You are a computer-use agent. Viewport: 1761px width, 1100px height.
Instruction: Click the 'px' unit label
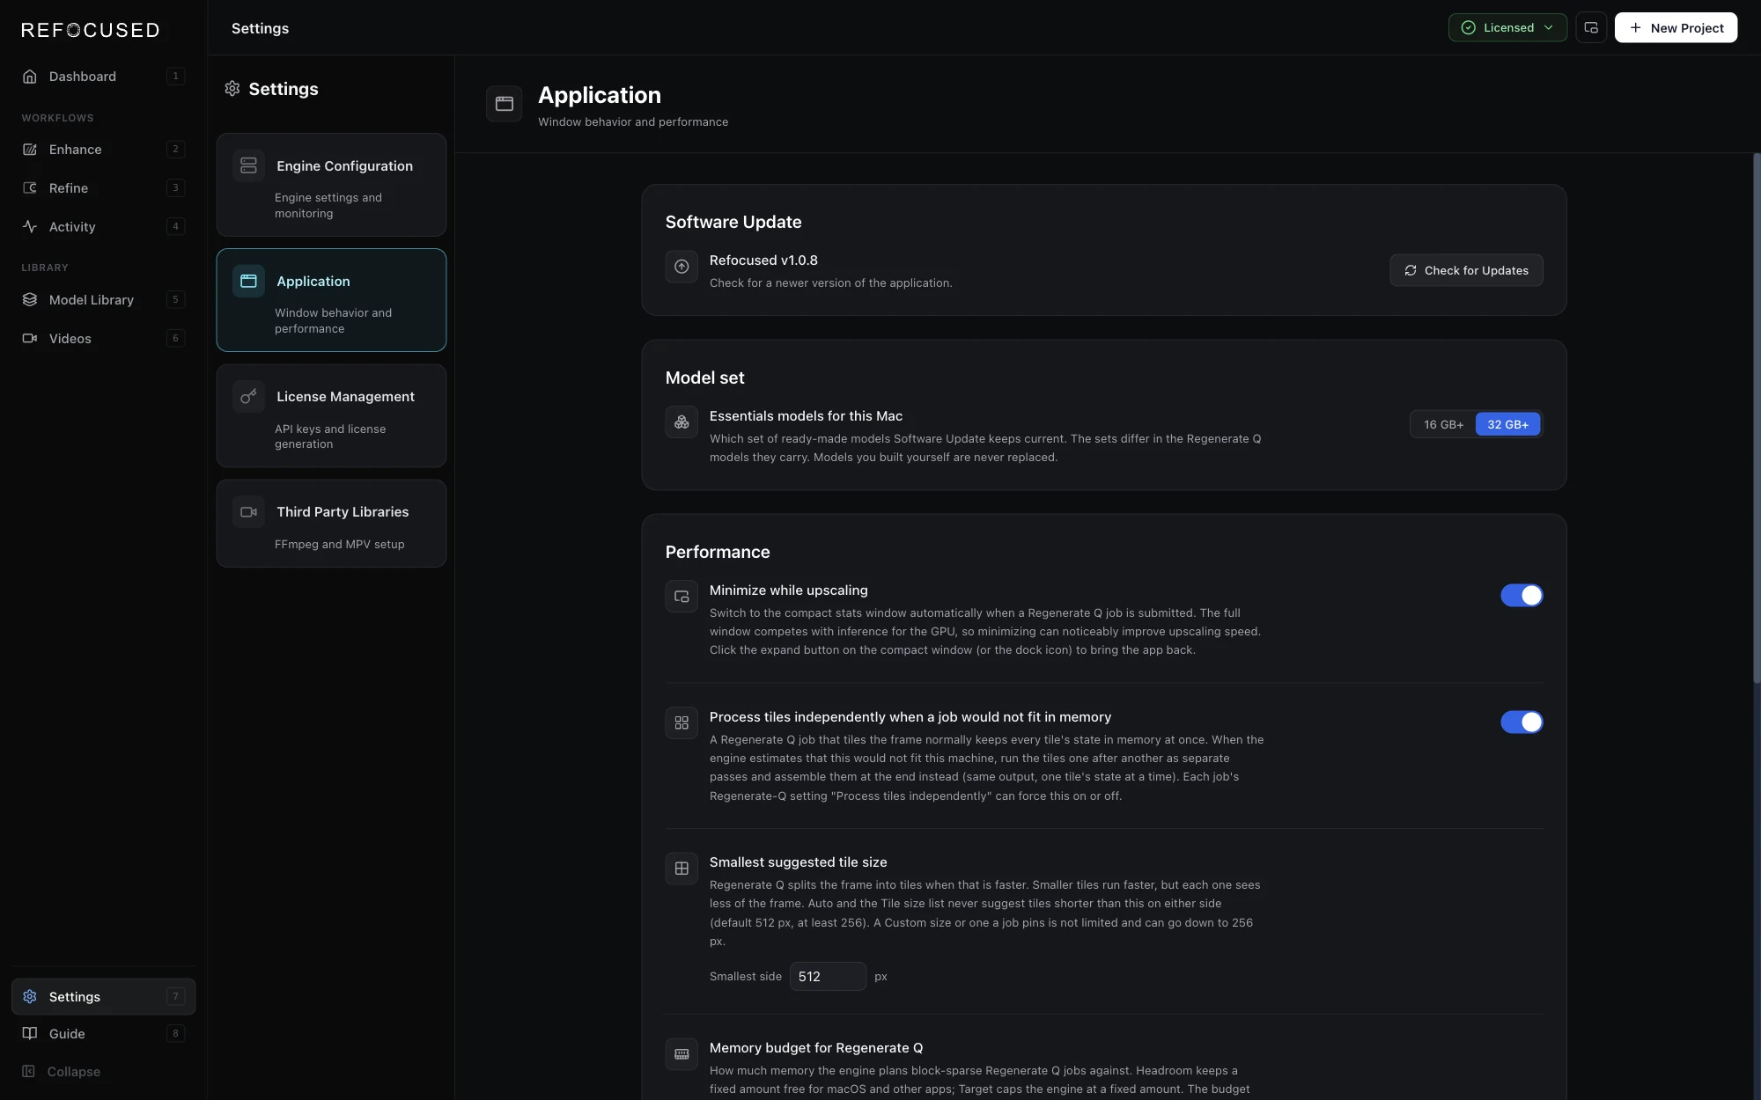880,977
